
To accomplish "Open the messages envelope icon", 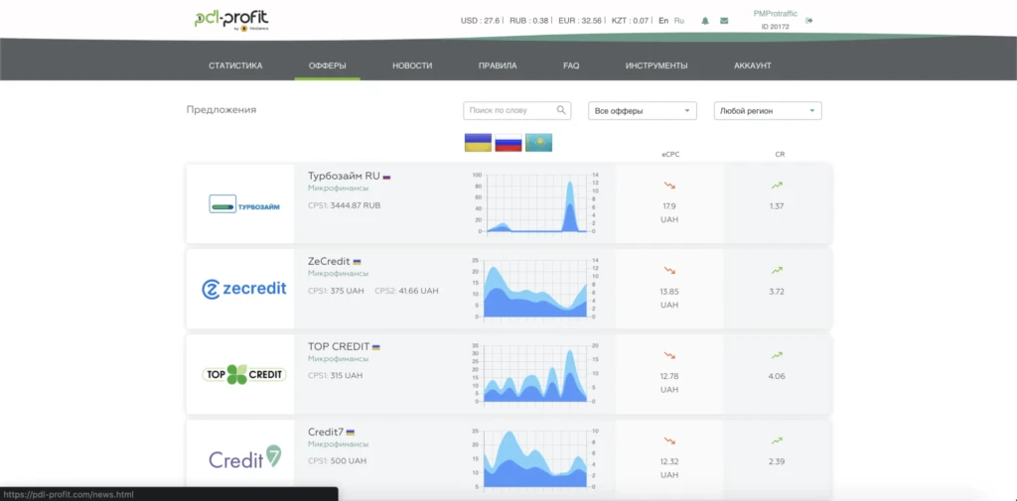I will tap(724, 21).
